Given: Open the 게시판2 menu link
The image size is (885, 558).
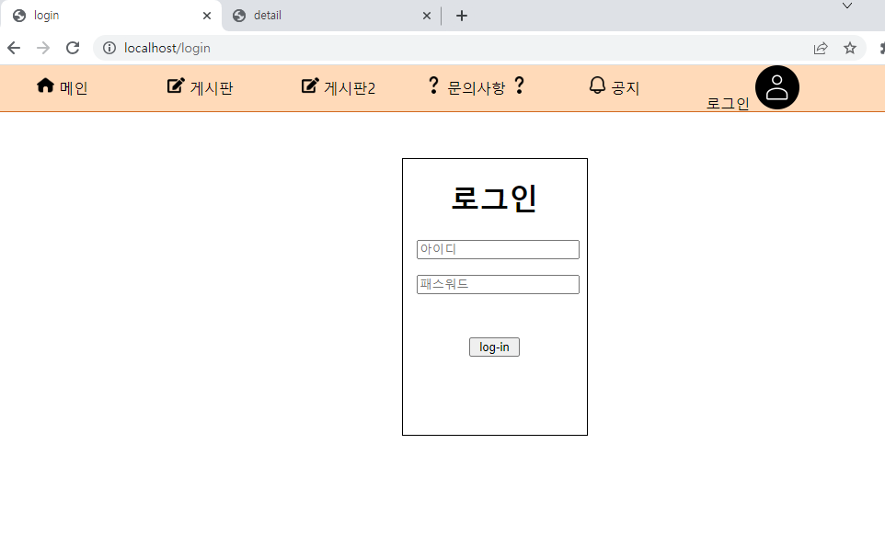Looking at the screenshot, I should click(350, 88).
